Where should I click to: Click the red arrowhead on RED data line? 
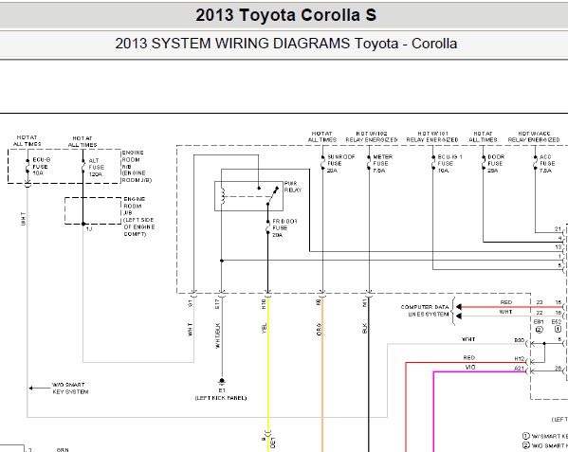tap(459, 307)
